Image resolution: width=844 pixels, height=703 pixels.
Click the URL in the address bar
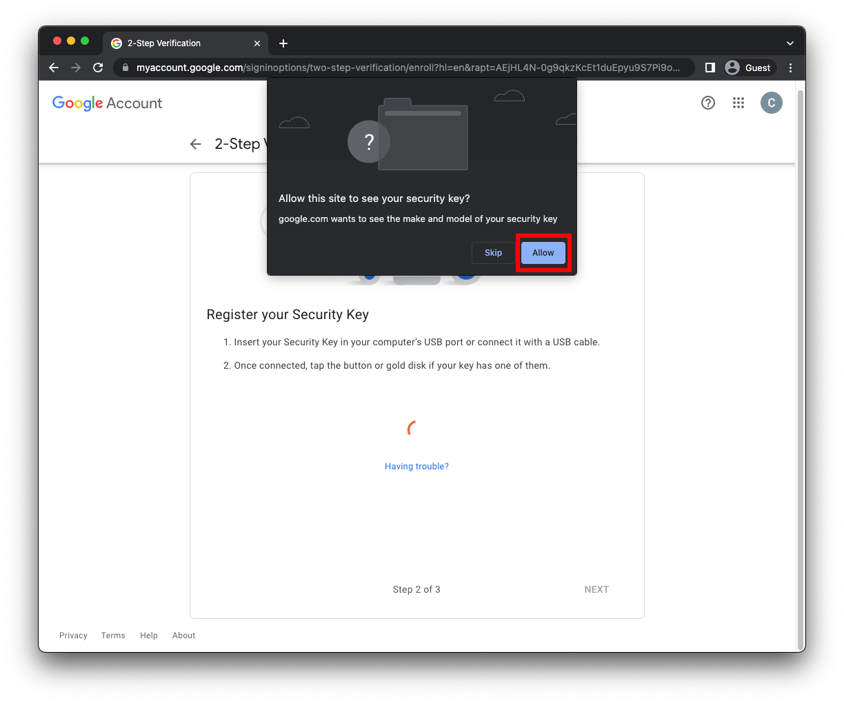408,68
